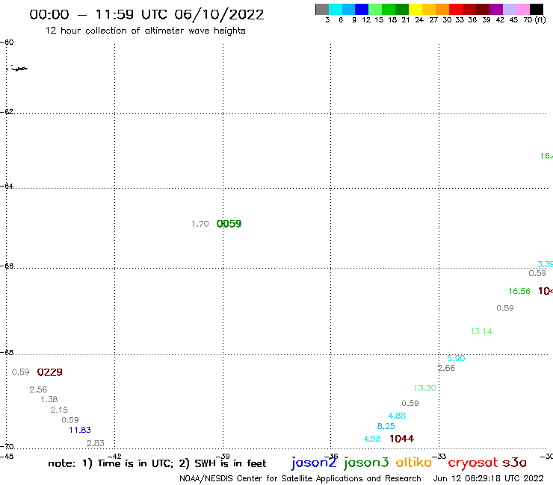Image resolution: width=553 pixels, height=485 pixels.
Task: Click the 'Jun 12 08:29:18 UTC 2022' timestamp
Action: pos(489,478)
